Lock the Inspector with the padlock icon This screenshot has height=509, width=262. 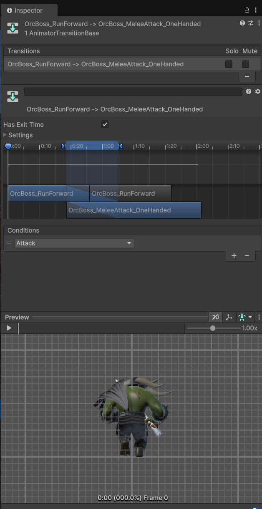247,10
